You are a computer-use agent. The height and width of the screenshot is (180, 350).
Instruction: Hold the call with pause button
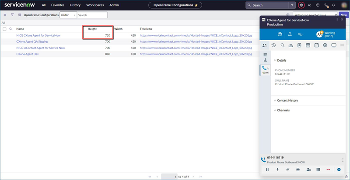coord(267,170)
